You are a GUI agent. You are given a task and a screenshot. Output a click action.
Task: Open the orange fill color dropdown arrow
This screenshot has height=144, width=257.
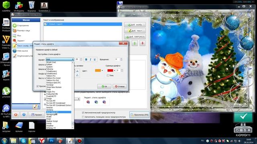(102, 70)
